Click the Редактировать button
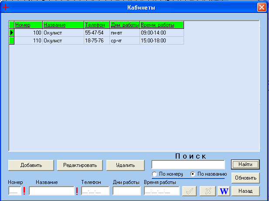Viewport: 269px width, 201px height. 80,165
